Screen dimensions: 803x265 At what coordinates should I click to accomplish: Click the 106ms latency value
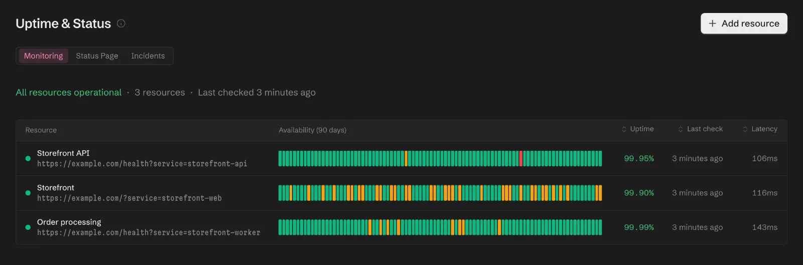point(764,158)
